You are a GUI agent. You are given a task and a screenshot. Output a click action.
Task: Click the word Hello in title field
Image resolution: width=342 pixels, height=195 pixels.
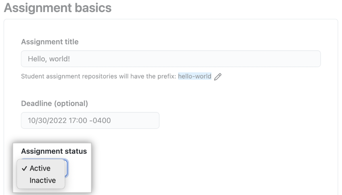click(x=37, y=59)
